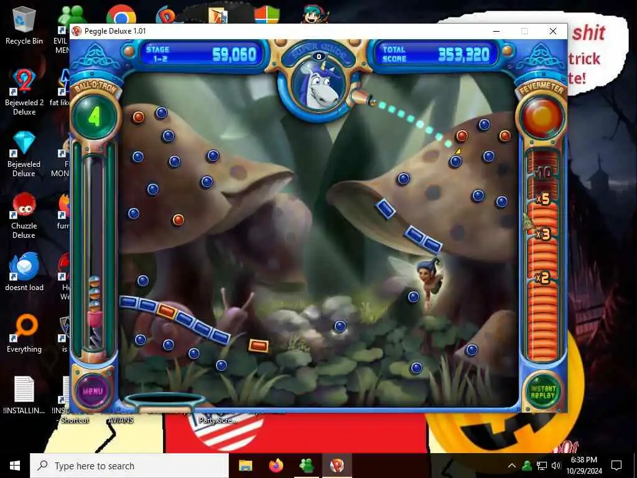Open the !INSTALLIN... text file

(24, 395)
